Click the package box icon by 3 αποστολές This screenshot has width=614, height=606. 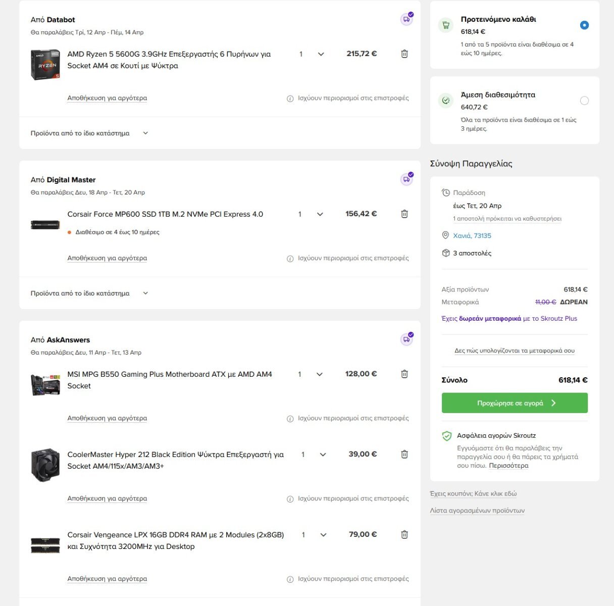pos(445,253)
